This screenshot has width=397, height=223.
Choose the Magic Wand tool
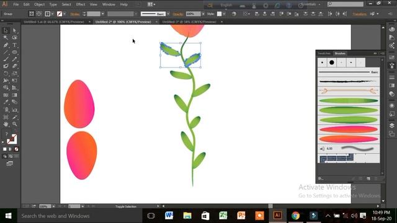(6, 38)
